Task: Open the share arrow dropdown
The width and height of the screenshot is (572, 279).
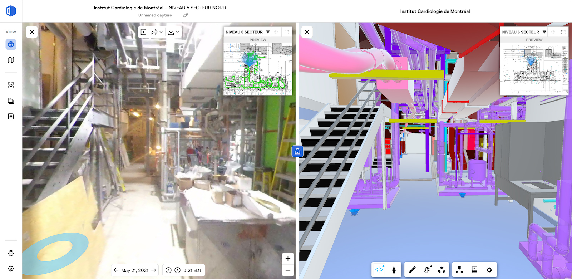Action: point(157,32)
